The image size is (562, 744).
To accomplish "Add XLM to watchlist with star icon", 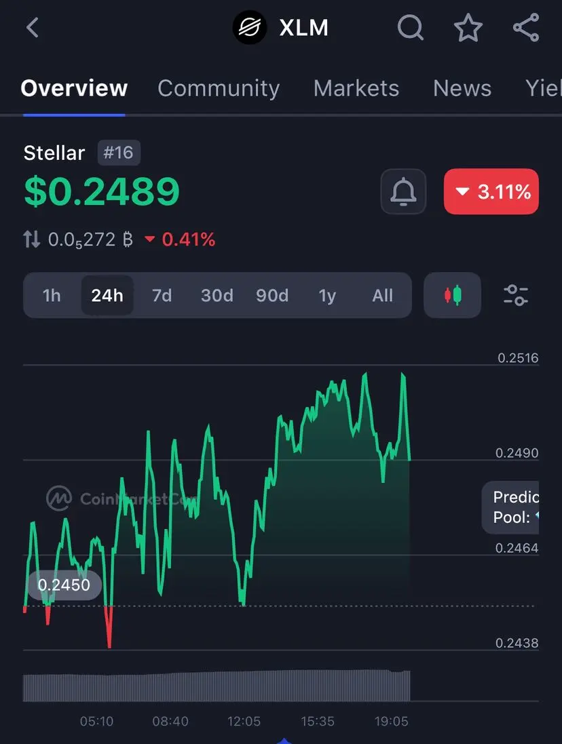I will pos(468,28).
